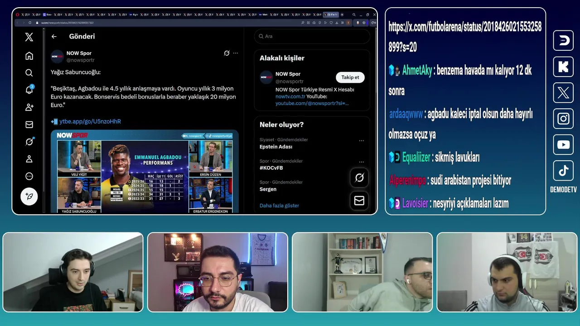Click the YouTube icon in overlay
Screen dimensions: 580x326
[x=563, y=145]
